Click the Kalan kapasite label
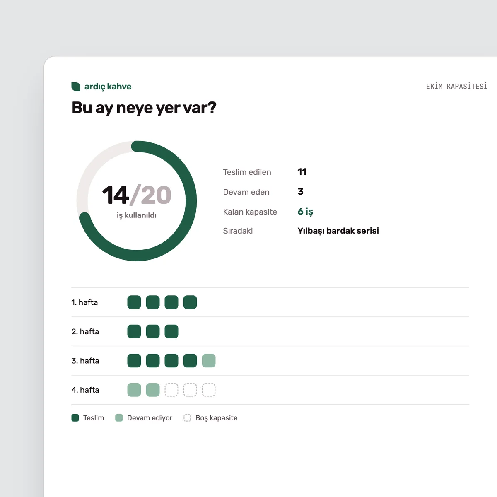 click(250, 212)
